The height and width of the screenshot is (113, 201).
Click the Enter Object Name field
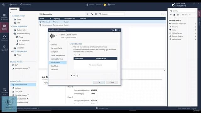(68, 35)
